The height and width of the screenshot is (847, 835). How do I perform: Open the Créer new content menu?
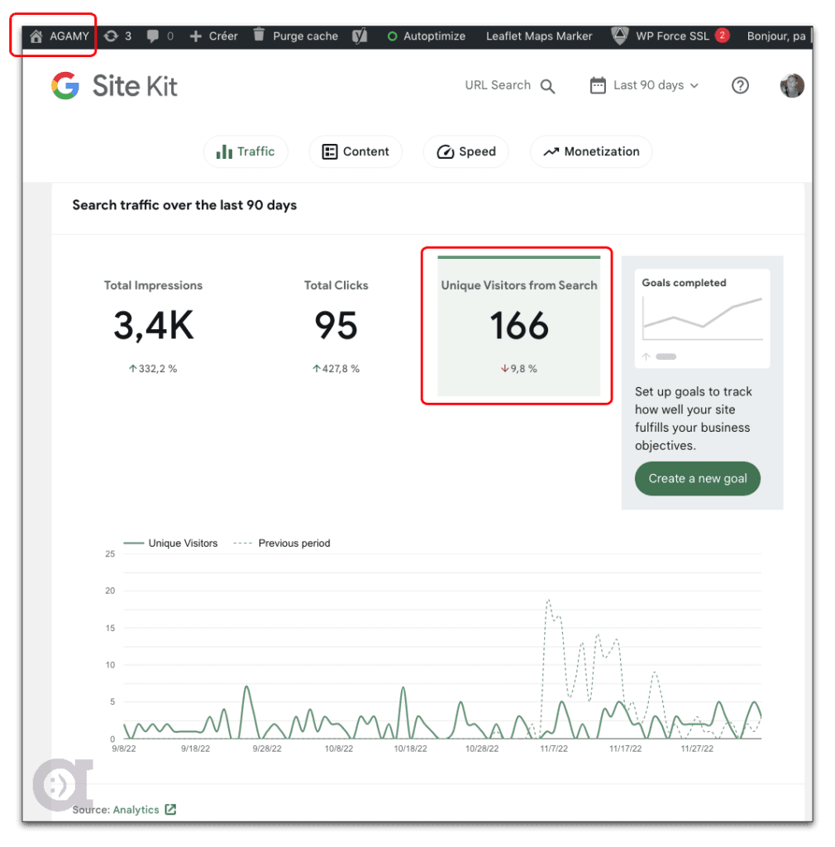click(213, 36)
